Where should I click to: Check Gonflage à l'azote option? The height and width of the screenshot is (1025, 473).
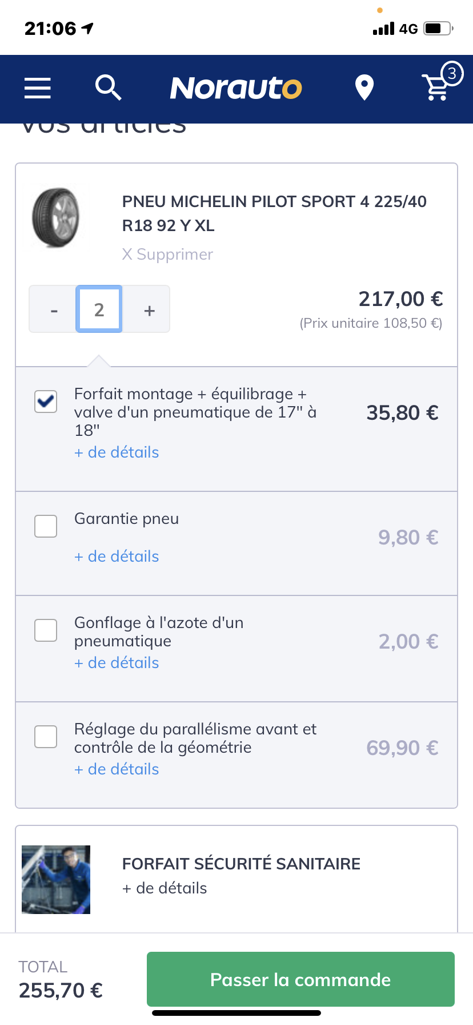point(46,630)
